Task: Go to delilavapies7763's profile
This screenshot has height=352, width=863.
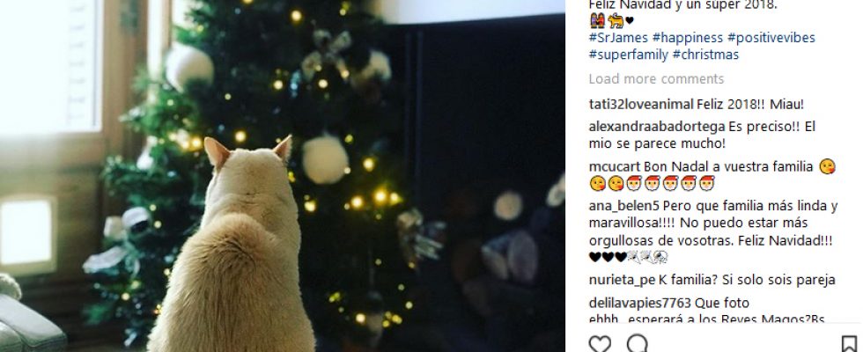Action: coord(639,303)
